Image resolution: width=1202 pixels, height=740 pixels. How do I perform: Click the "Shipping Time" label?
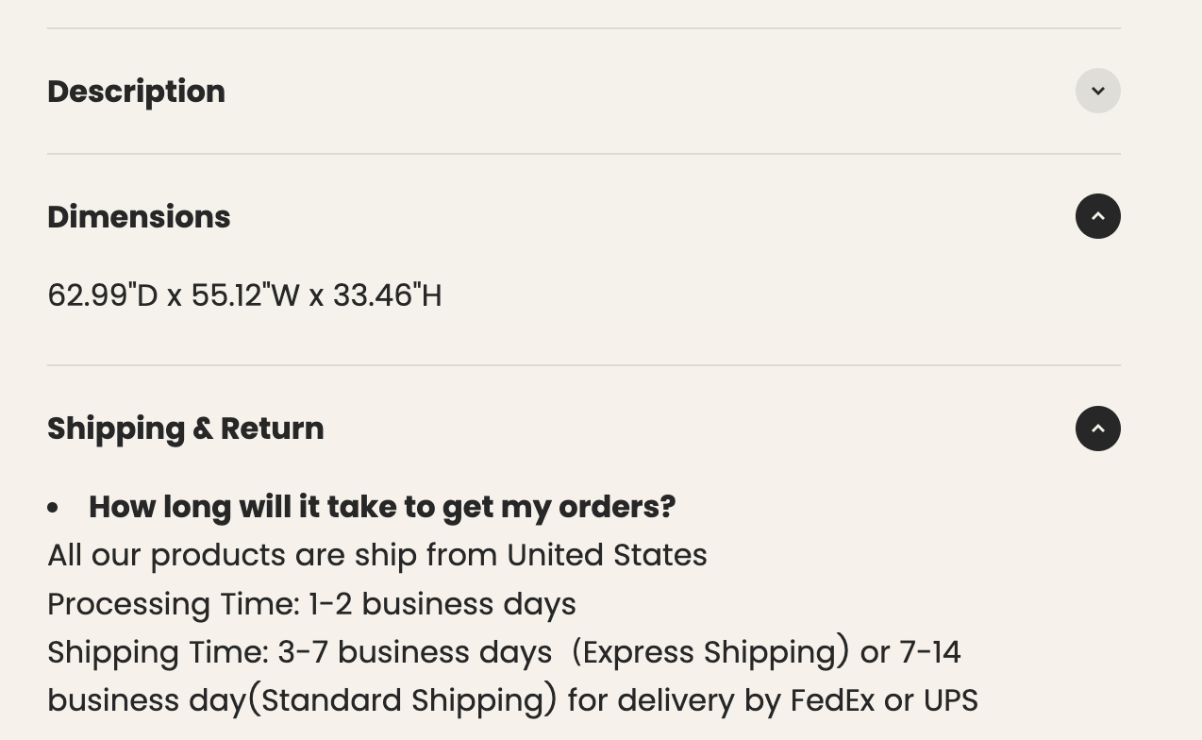click(x=158, y=652)
